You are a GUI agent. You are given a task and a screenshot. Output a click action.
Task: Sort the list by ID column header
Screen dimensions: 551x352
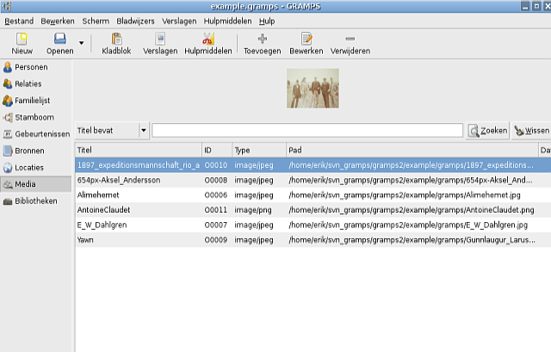(x=216, y=150)
